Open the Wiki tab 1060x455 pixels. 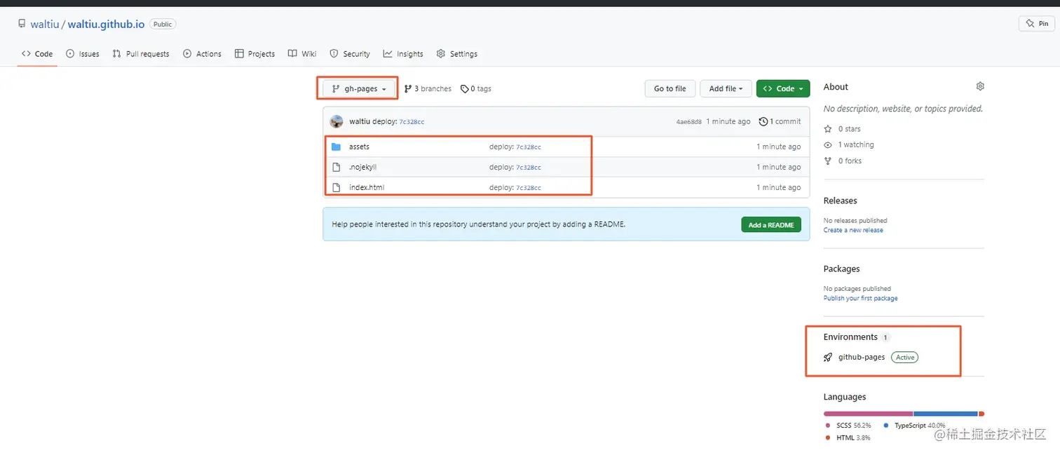(302, 54)
